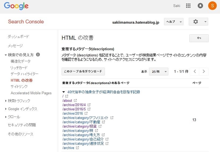Open the /archive/category/考え方 link
This screenshot has height=152, width=220.
tap(81, 135)
